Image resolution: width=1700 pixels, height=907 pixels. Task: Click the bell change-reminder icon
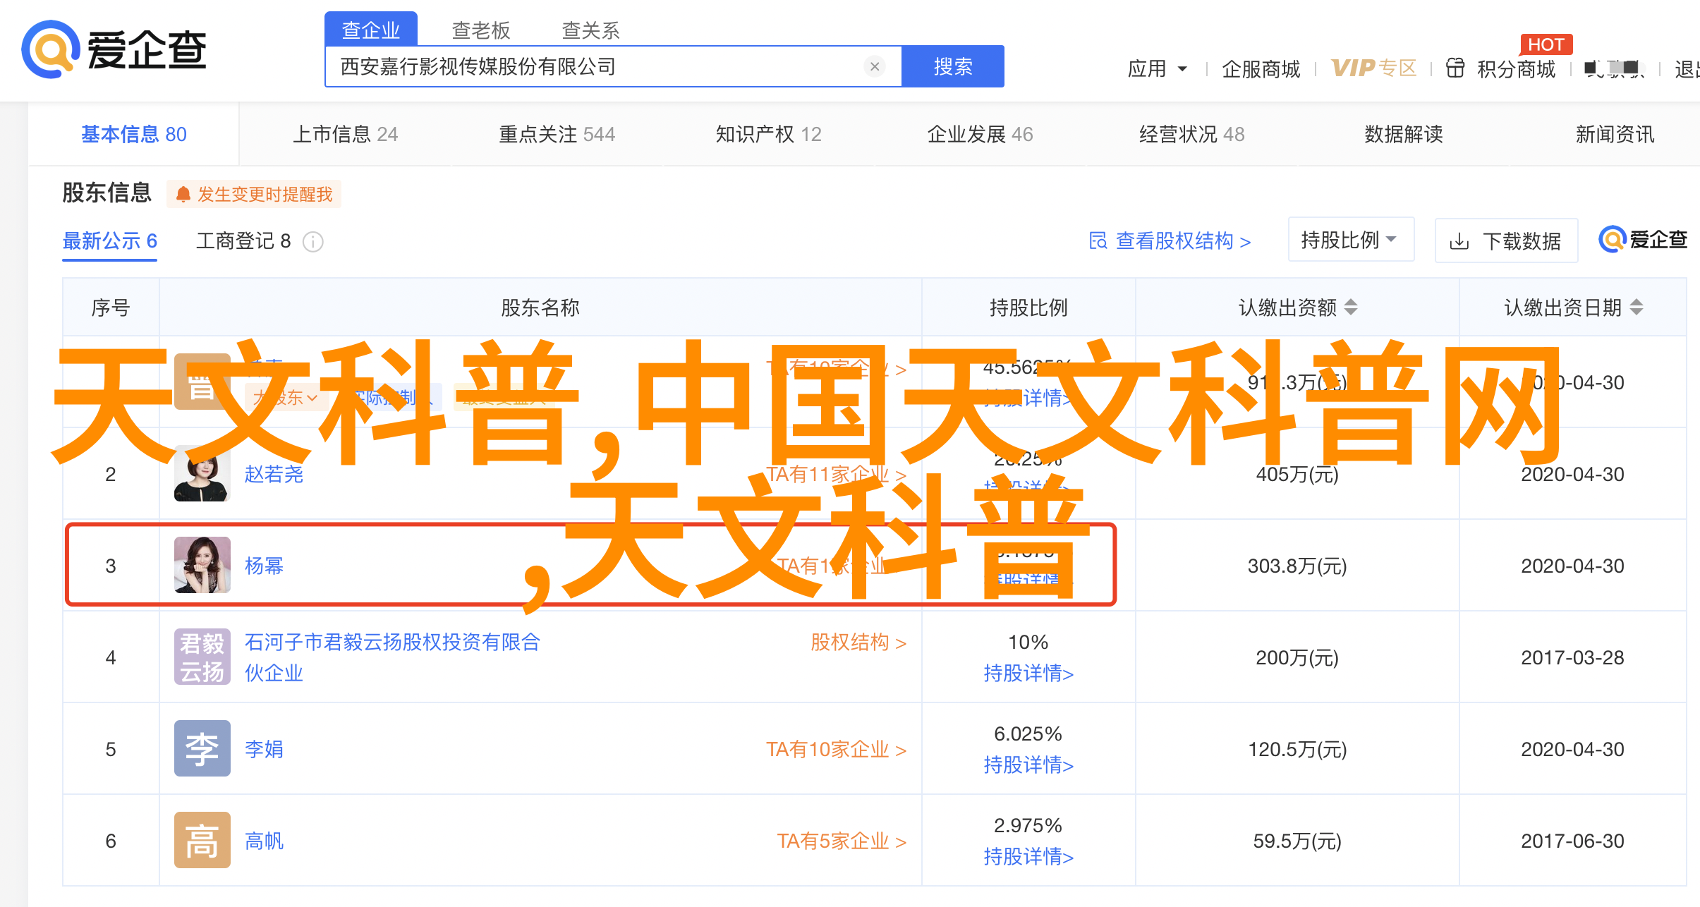[183, 195]
